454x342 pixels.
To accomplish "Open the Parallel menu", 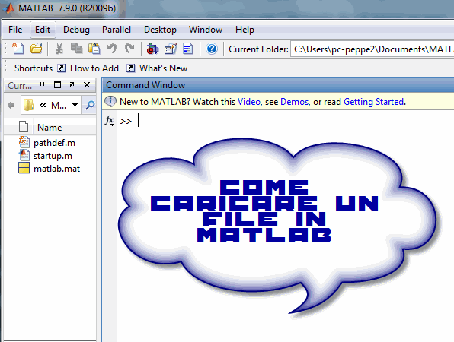I will coord(117,30).
